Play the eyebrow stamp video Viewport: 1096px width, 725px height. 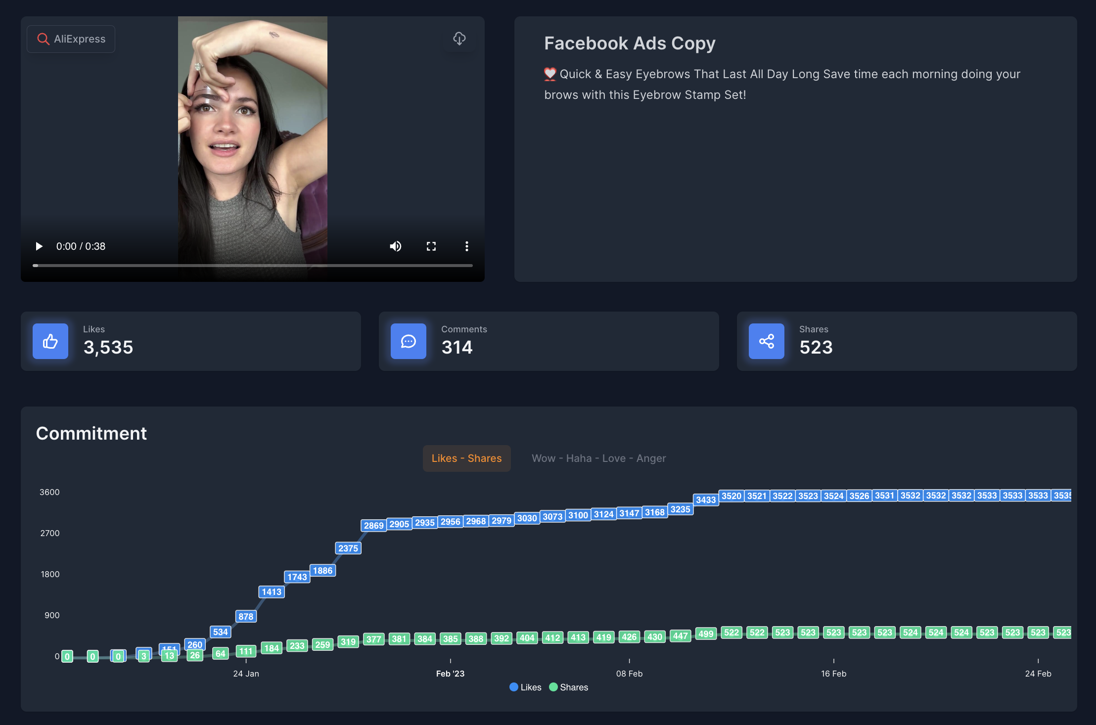click(x=39, y=246)
